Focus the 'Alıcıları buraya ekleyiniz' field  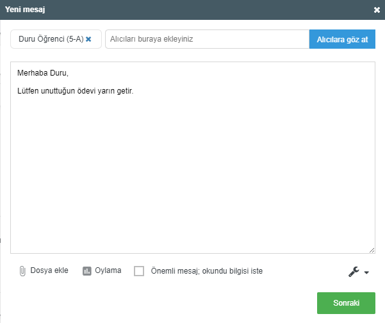[x=206, y=39]
